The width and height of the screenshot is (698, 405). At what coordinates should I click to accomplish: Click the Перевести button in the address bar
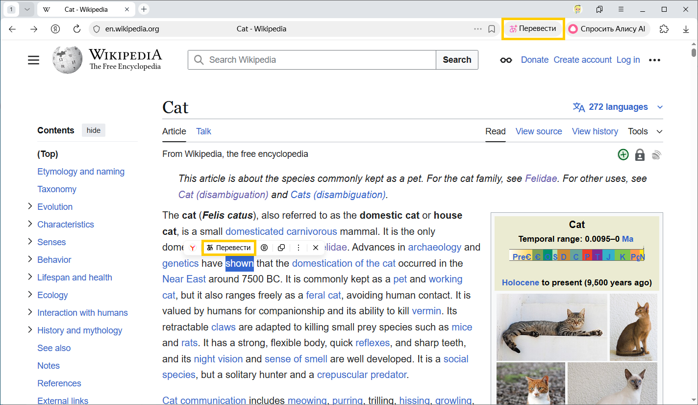533,29
